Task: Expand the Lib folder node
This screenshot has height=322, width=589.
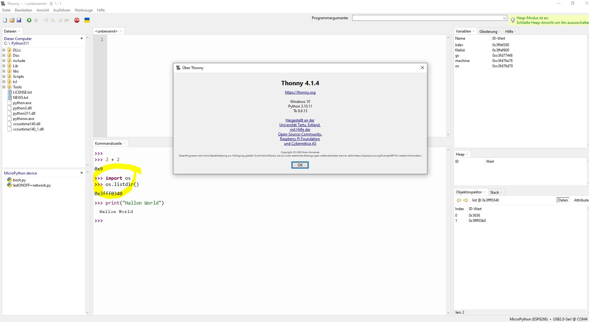Action: tap(4, 66)
